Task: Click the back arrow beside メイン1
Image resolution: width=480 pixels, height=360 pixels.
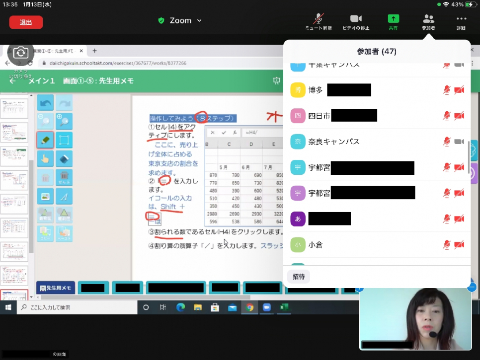Action: [12, 81]
